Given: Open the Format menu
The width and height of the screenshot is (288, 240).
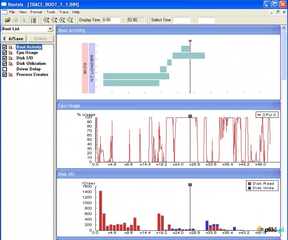Looking at the screenshot, I should (36, 12).
